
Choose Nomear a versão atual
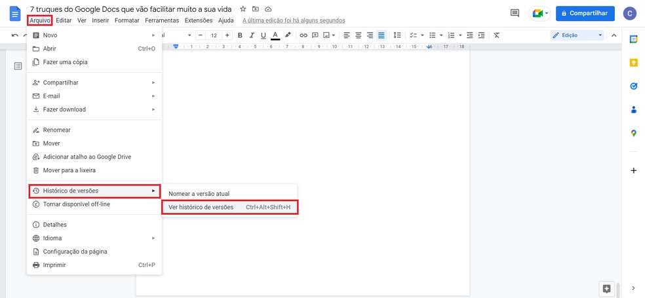click(x=229, y=194)
